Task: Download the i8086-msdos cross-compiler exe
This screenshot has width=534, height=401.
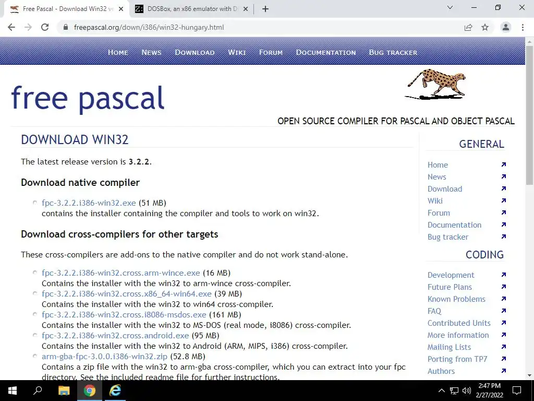Action: click(x=124, y=314)
